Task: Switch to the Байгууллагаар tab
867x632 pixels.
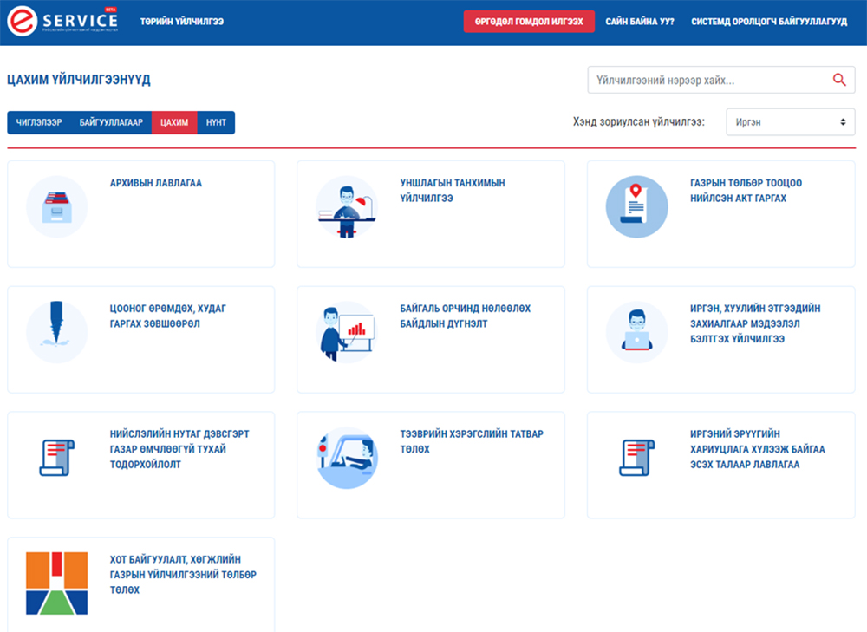Action: pyautogui.click(x=111, y=122)
